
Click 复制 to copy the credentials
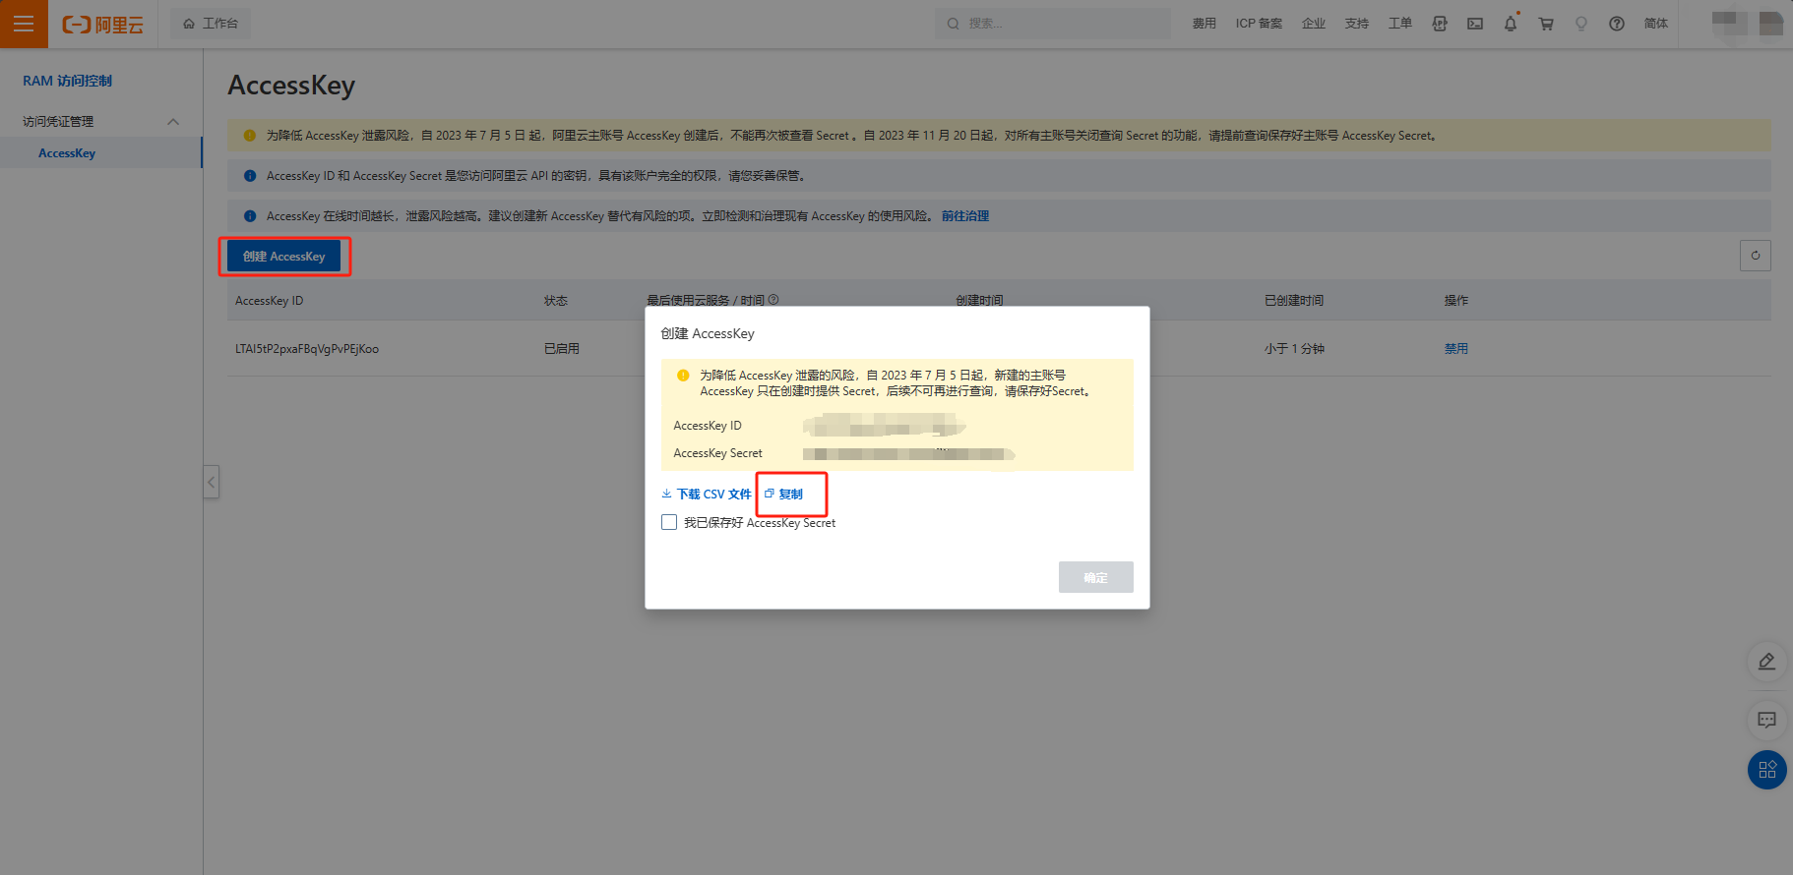click(791, 495)
